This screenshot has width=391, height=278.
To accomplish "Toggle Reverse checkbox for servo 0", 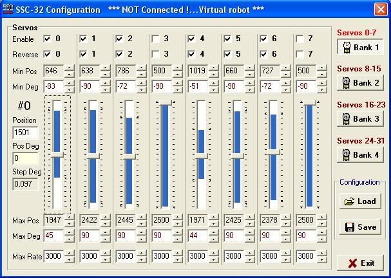I will (x=47, y=54).
